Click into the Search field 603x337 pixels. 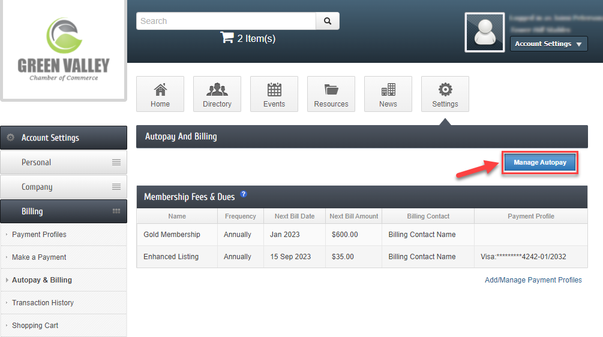(x=226, y=21)
